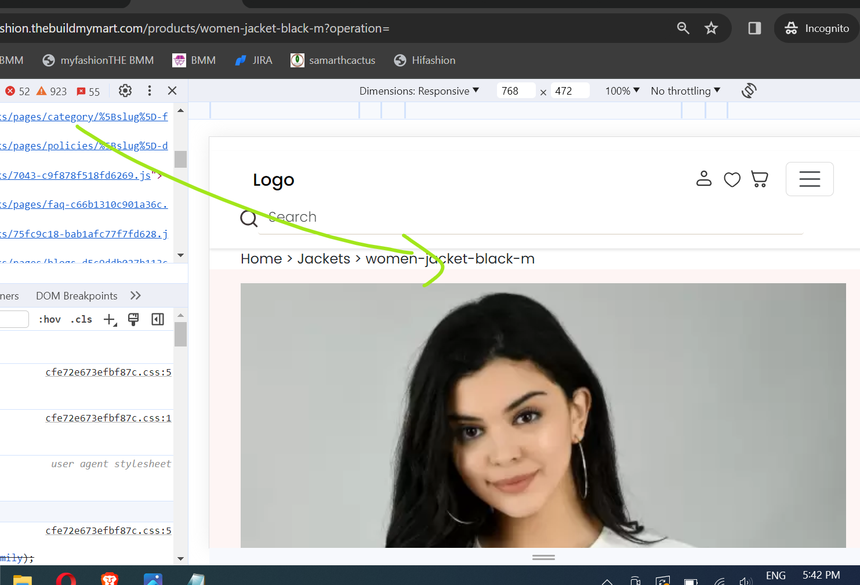Show the 52 errors in DevTools

click(x=17, y=91)
